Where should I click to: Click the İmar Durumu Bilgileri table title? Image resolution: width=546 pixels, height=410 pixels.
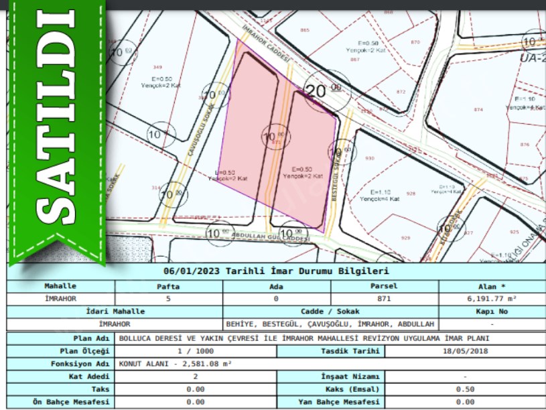coord(276,271)
